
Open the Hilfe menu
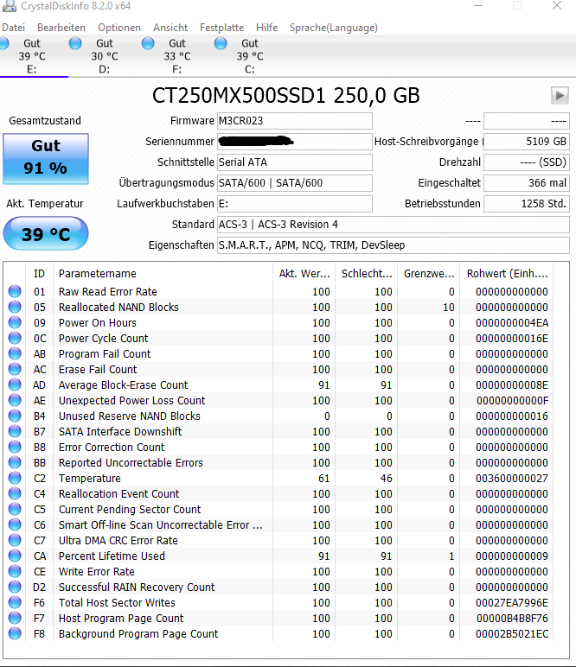[267, 28]
